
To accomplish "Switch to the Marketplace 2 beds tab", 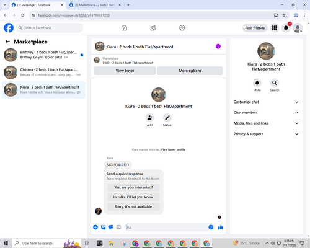I will click(95, 5).
